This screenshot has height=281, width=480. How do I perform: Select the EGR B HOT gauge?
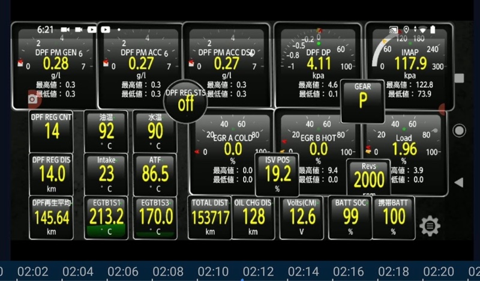pos(317,153)
